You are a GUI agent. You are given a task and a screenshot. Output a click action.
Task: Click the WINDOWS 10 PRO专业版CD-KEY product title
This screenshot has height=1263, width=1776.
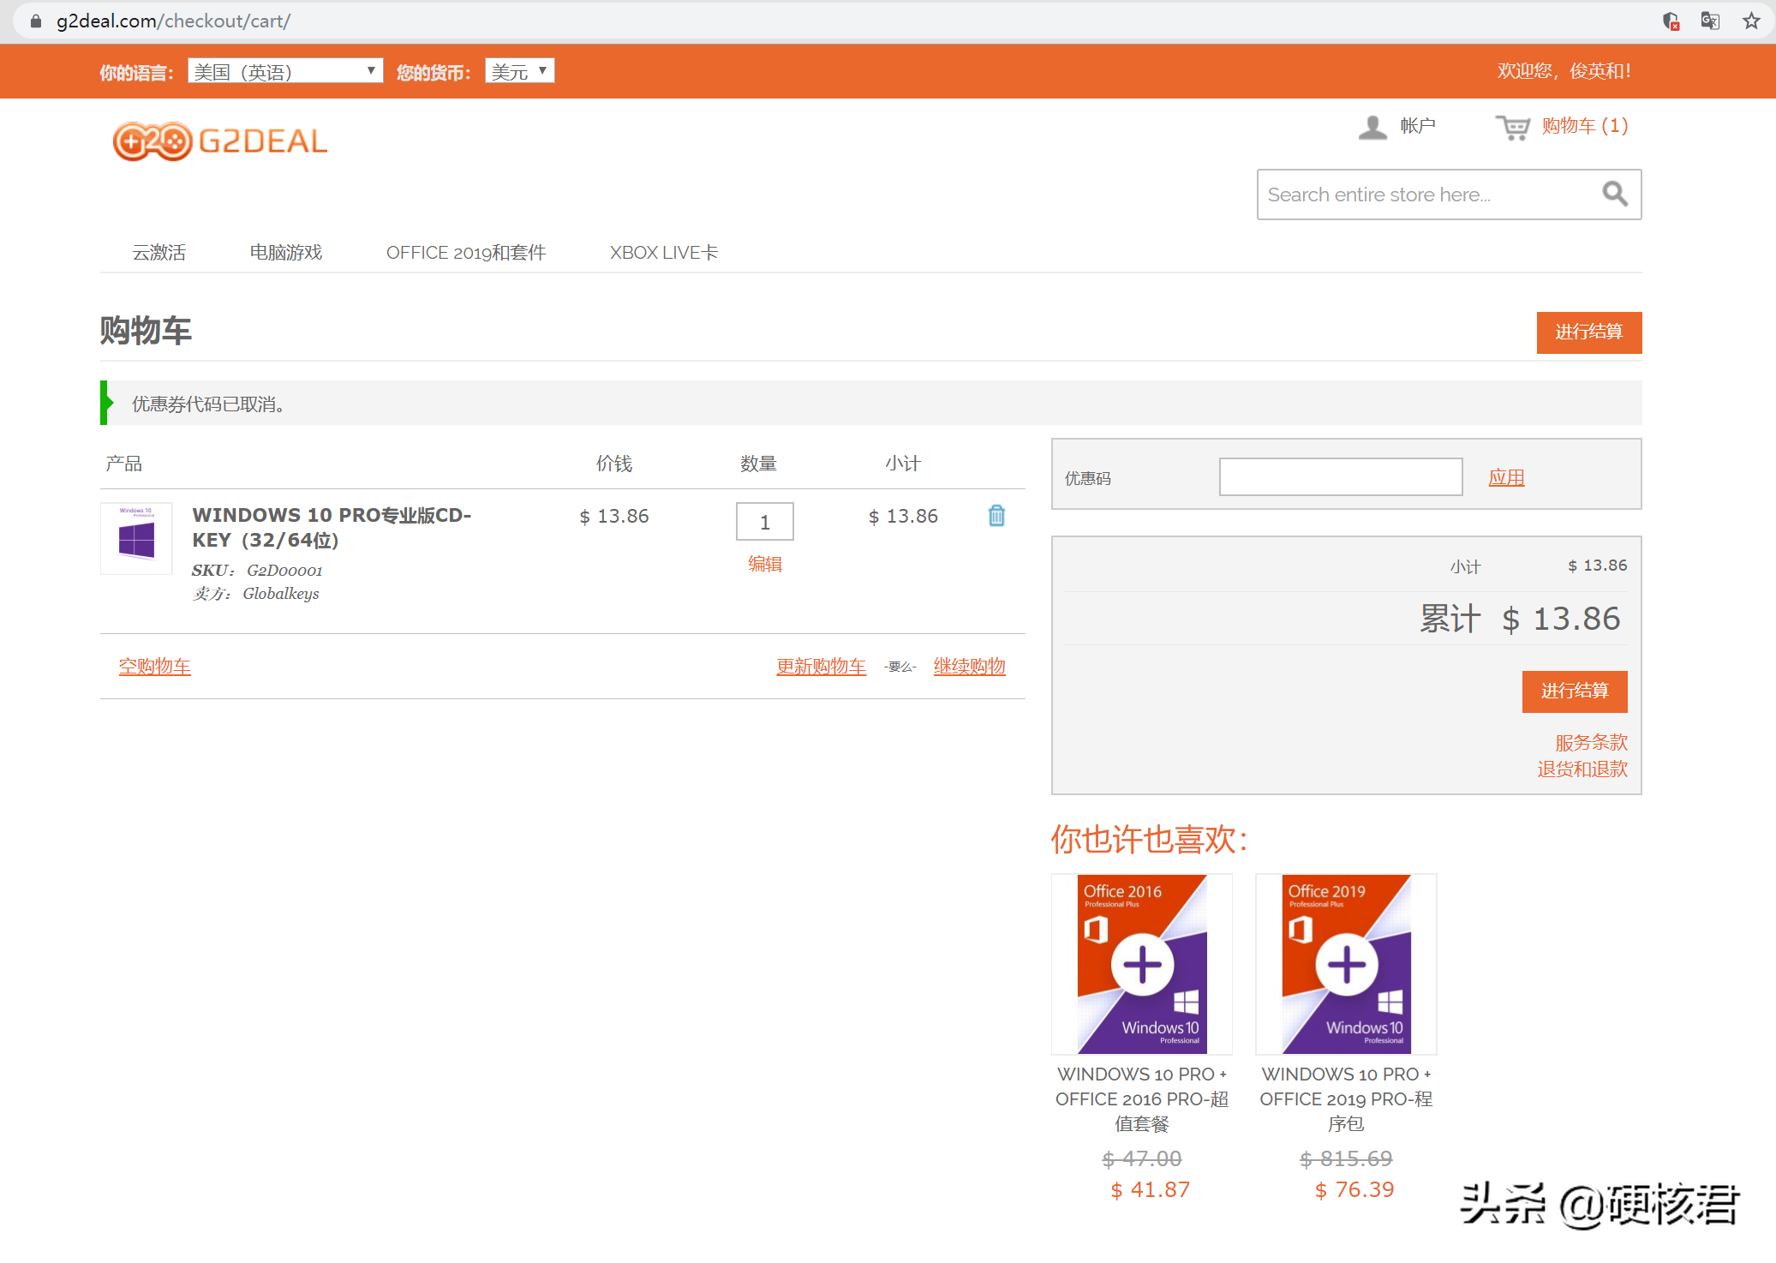coord(332,527)
